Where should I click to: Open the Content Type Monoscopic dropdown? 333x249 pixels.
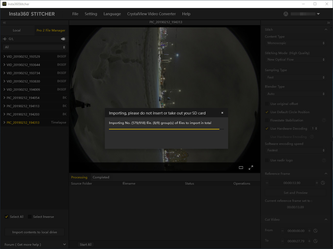coord(295,43)
